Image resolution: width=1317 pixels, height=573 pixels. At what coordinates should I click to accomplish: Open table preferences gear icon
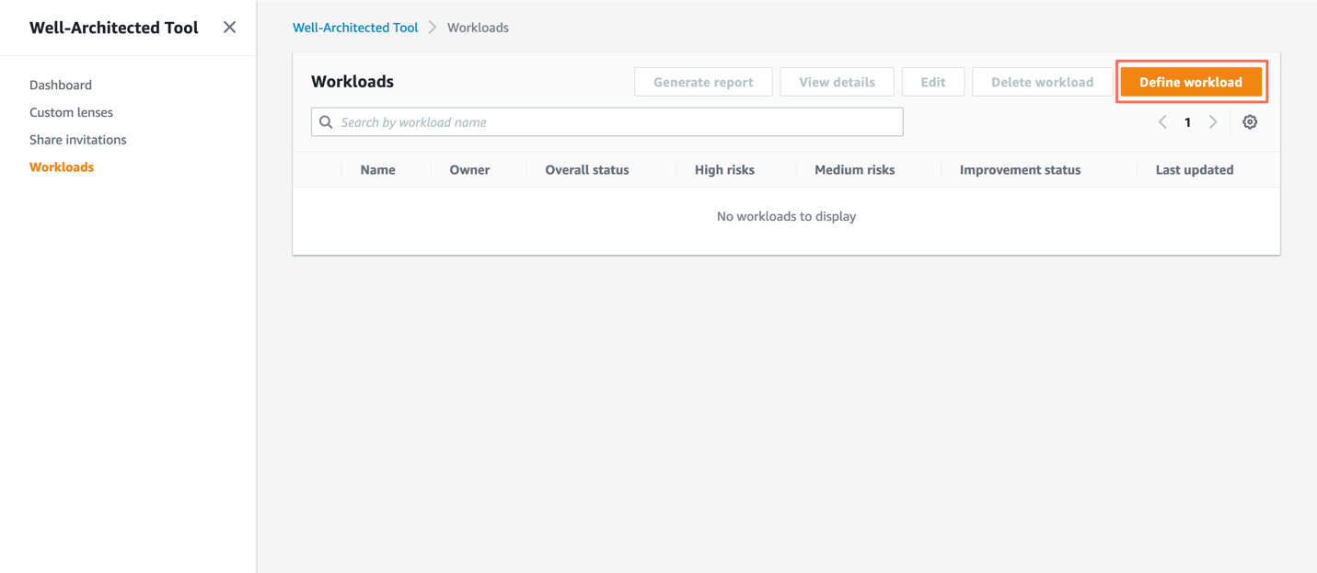(1250, 122)
